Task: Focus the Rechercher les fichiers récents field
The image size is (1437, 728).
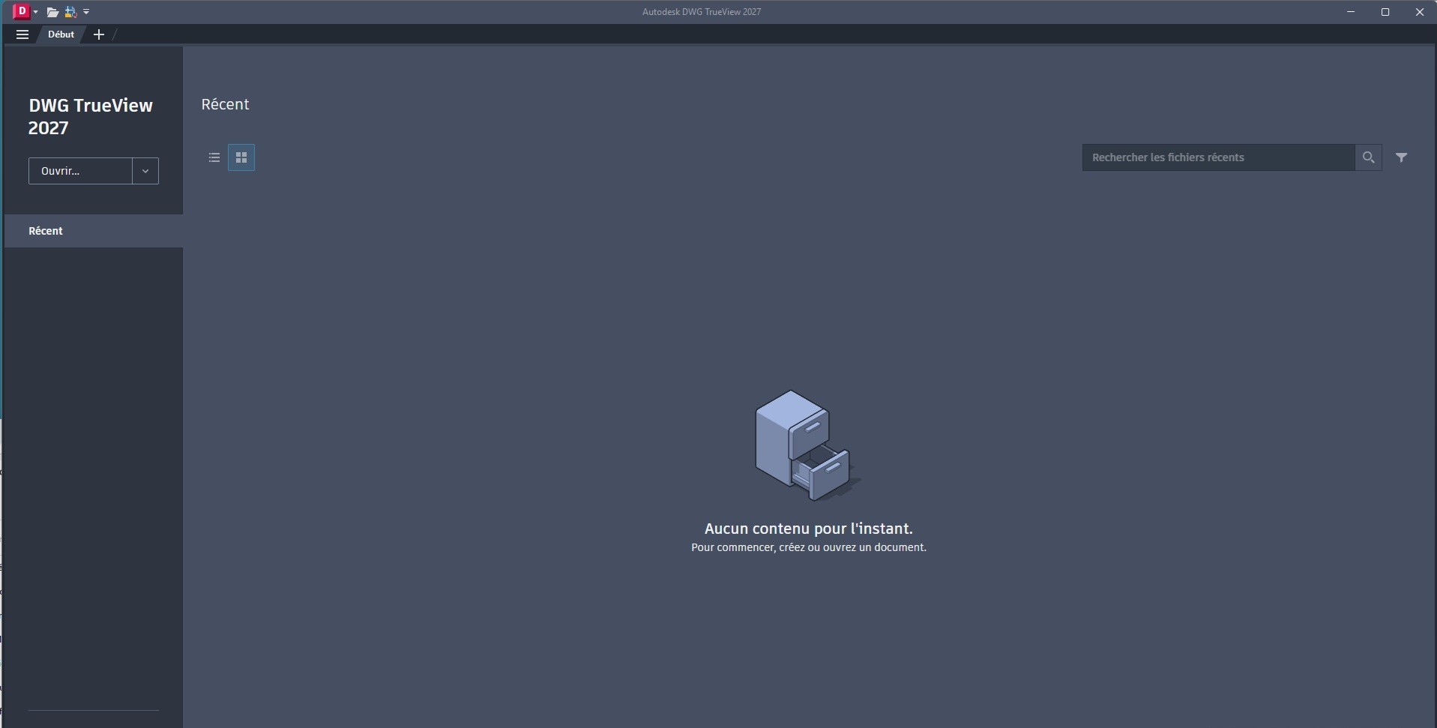Action: tap(1218, 157)
